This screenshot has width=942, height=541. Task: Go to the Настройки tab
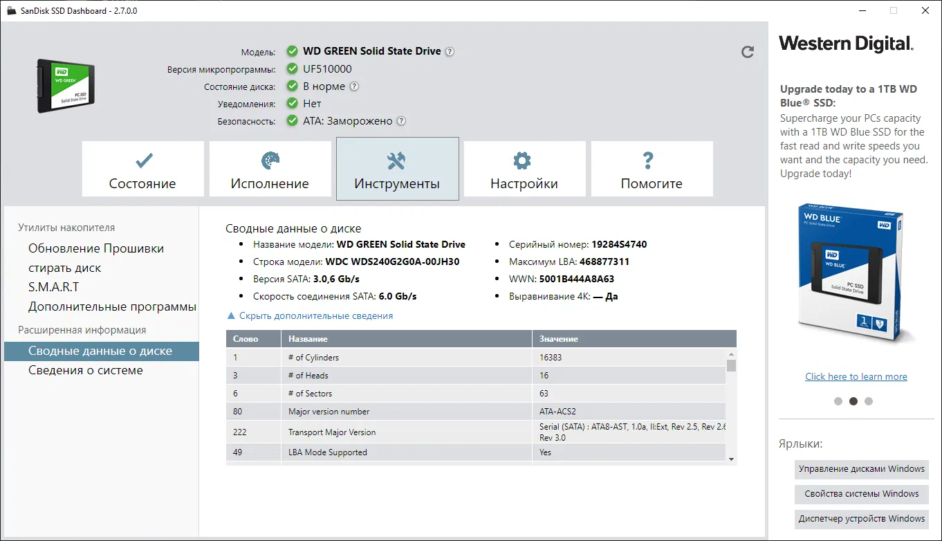pyautogui.click(x=524, y=169)
